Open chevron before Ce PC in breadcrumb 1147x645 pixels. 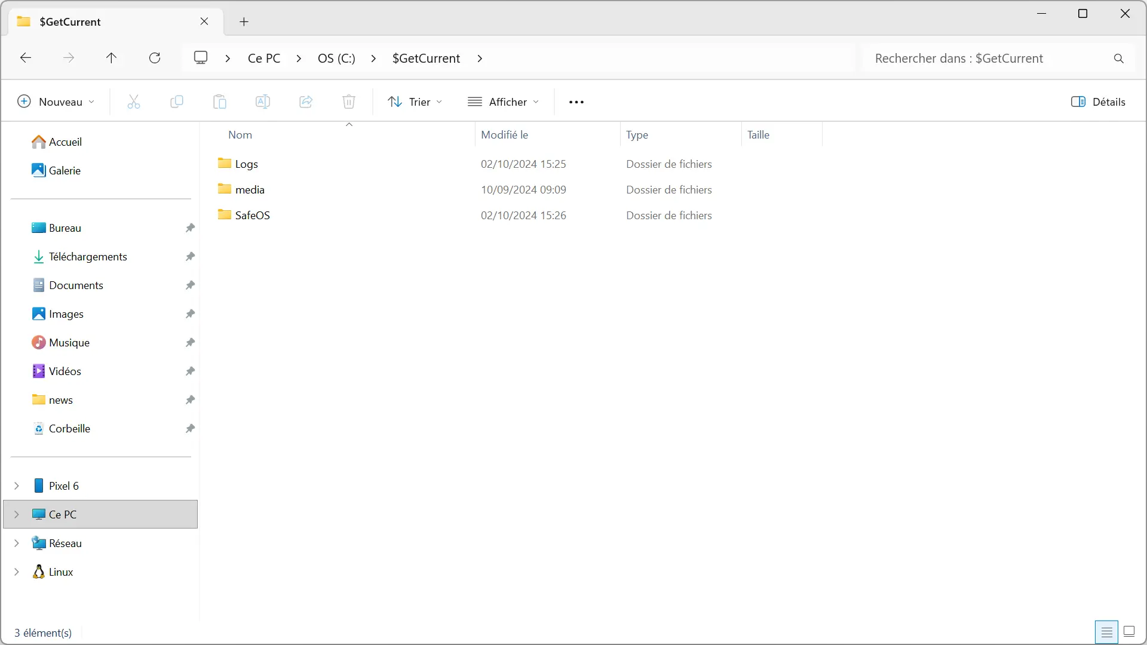coord(228,59)
